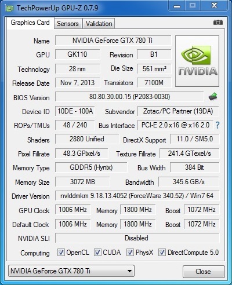Image resolution: width=232 pixels, height=285 pixels.
Task: Click the Default Clock field 1006 MHz
Action: pyautogui.click(x=73, y=224)
